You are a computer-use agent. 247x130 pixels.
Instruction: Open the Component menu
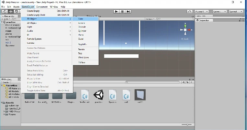[x=42, y=7]
